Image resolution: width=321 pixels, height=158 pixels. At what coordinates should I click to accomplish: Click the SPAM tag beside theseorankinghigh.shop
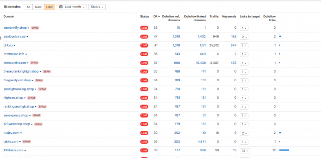(x=47, y=72)
